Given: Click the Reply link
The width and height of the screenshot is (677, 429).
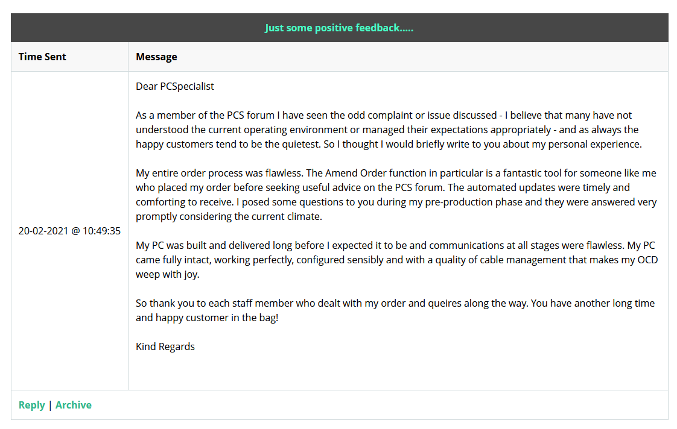Looking at the screenshot, I should point(31,405).
